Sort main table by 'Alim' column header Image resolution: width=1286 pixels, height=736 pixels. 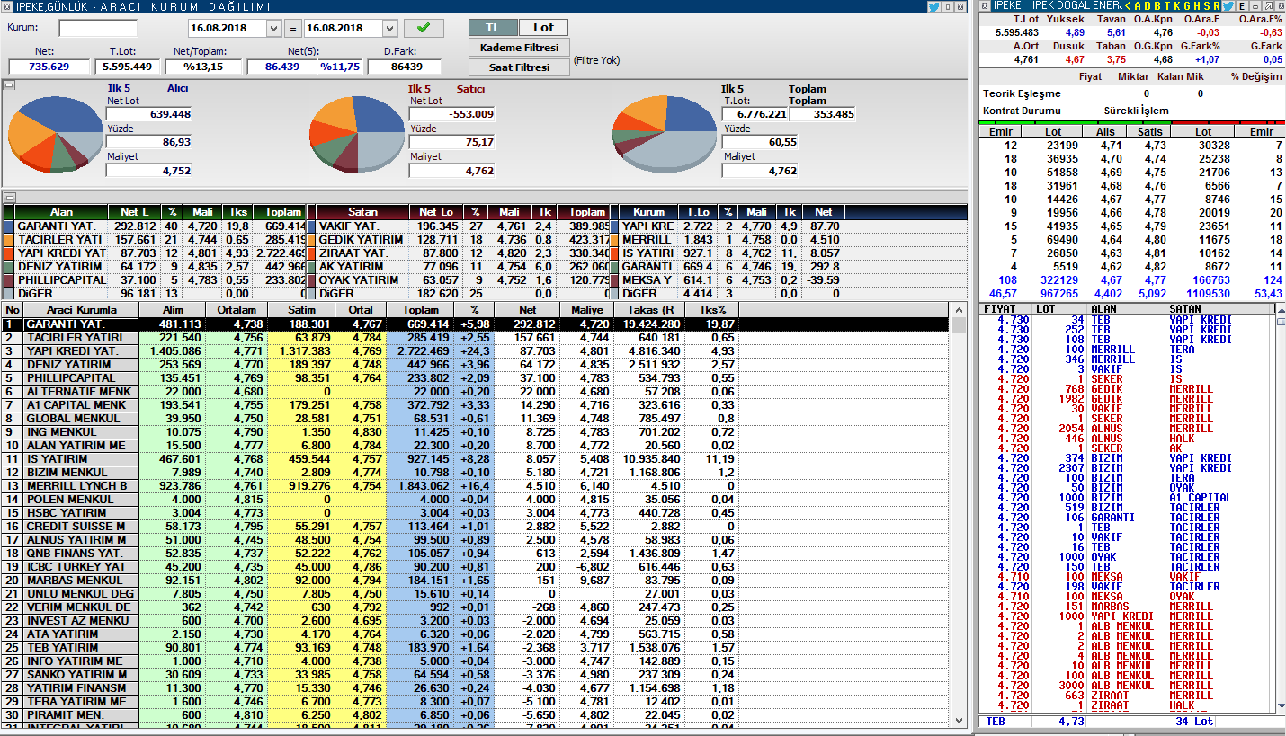[x=173, y=310]
